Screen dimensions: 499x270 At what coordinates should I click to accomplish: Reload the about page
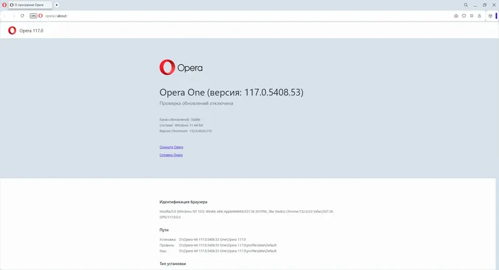coord(22,16)
